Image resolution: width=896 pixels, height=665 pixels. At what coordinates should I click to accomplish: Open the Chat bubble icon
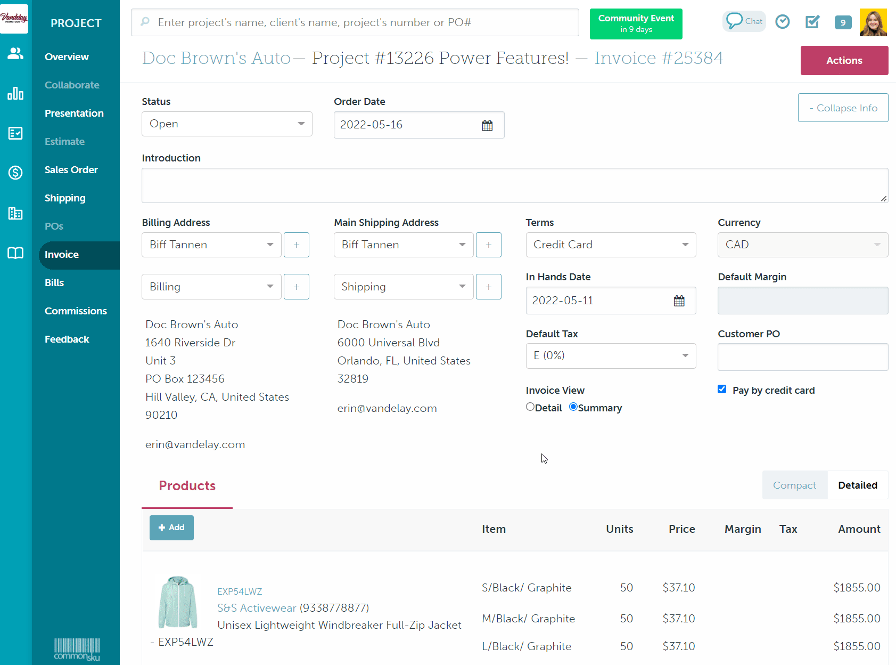744,21
